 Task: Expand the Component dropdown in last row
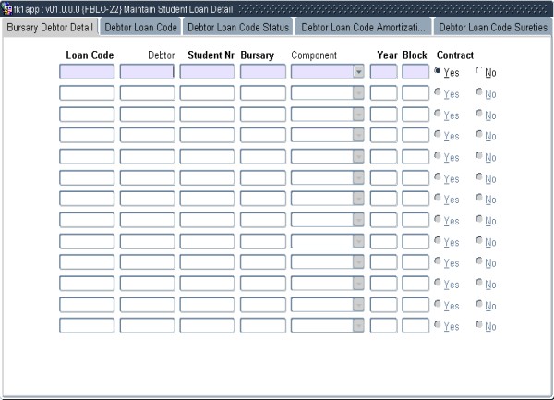coord(358,326)
